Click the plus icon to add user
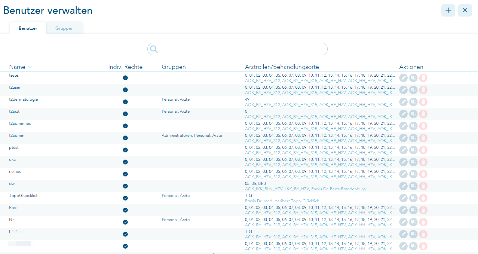The image size is (478, 254). [448, 11]
